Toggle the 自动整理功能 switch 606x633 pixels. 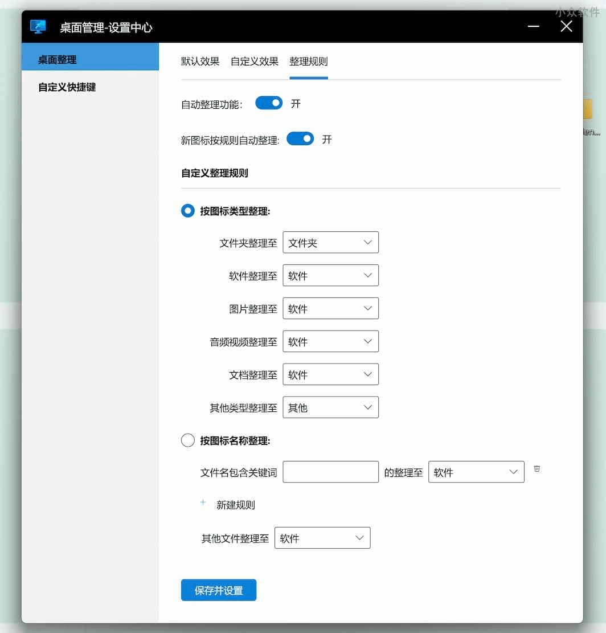pyautogui.click(x=269, y=103)
